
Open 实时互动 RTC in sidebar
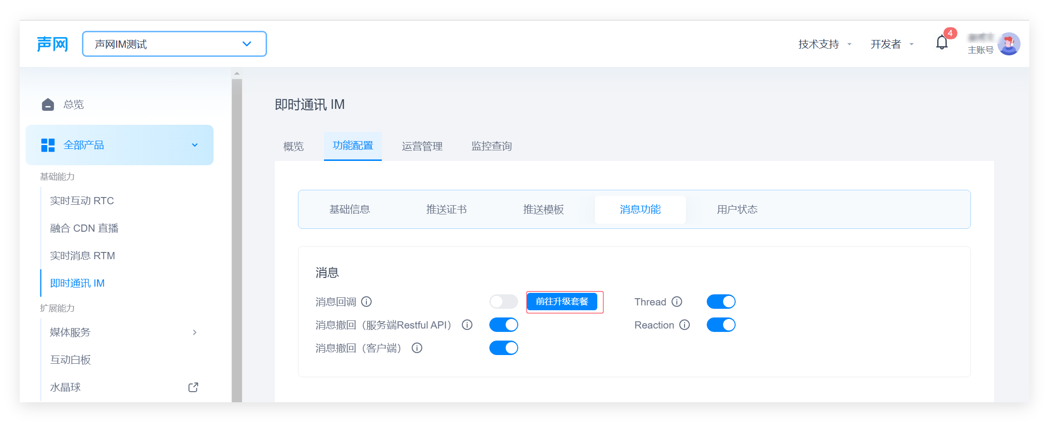click(x=82, y=201)
